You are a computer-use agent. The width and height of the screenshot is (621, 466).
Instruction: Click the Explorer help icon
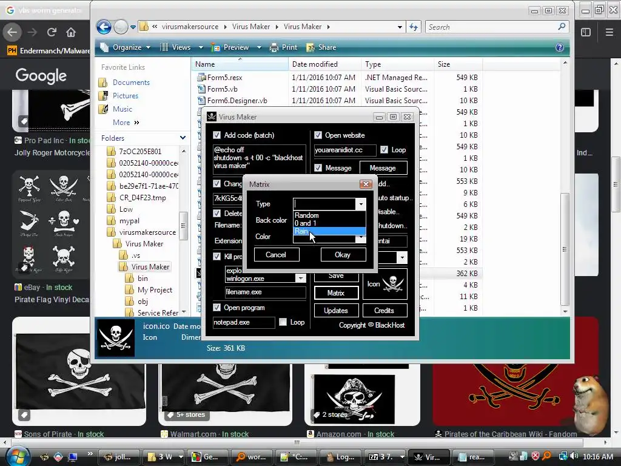pyautogui.click(x=560, y=47)
